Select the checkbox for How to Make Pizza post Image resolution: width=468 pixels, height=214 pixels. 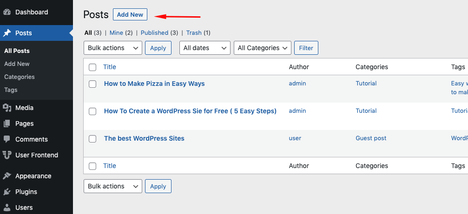tap(92, 84)
